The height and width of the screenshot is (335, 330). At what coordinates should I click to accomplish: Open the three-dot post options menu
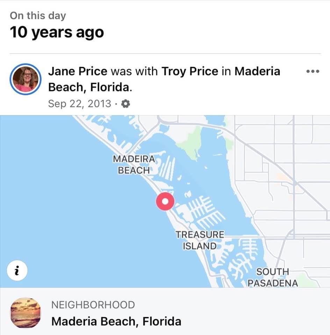pos(313,72)
